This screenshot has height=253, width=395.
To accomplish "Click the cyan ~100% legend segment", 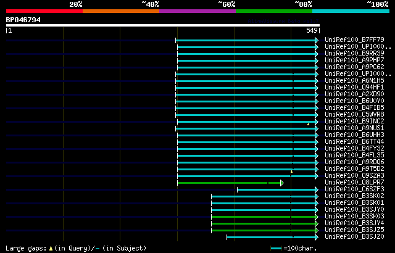I will click(x=351, y=11).
